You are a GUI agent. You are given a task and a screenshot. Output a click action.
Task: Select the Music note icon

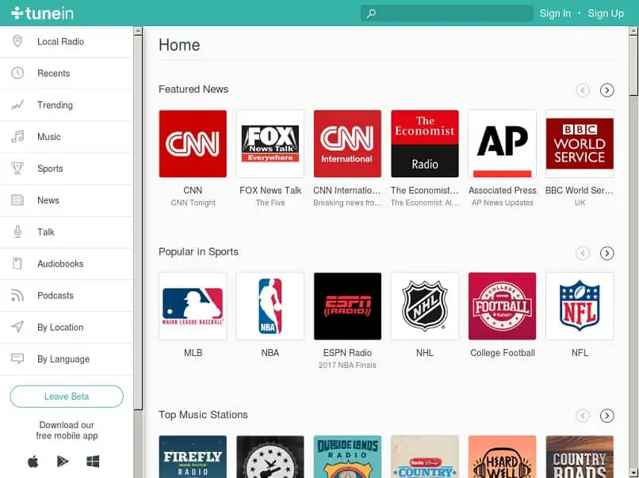click(17, 136)
